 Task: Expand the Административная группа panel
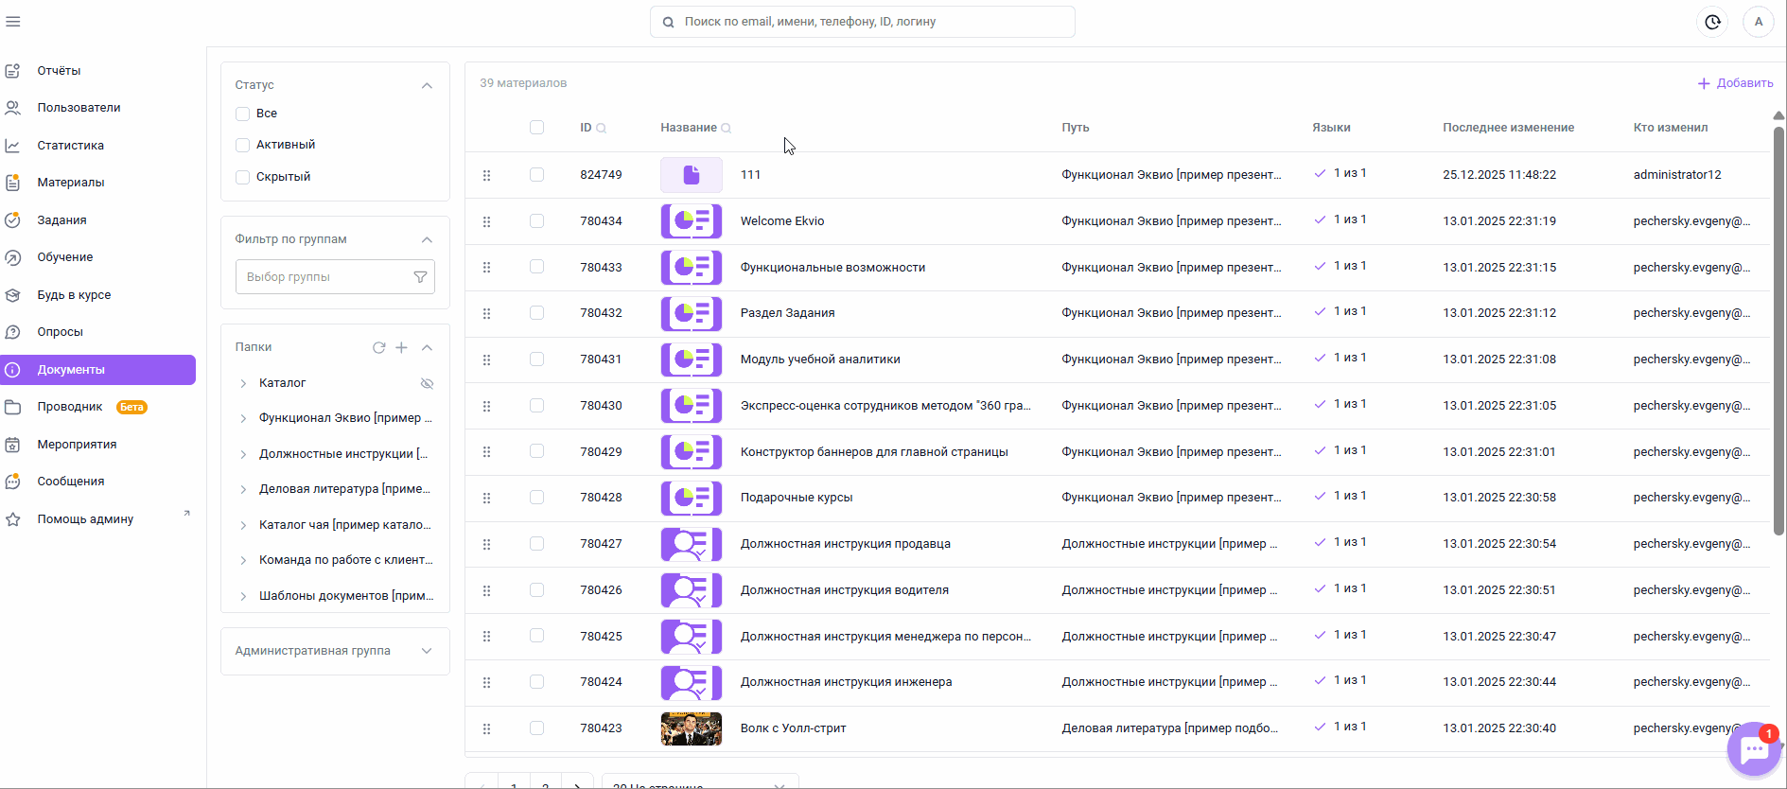click(x=427, y=651)
